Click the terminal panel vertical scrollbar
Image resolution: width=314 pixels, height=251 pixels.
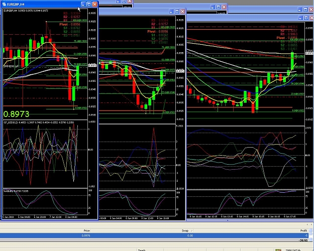pos(311,235)
